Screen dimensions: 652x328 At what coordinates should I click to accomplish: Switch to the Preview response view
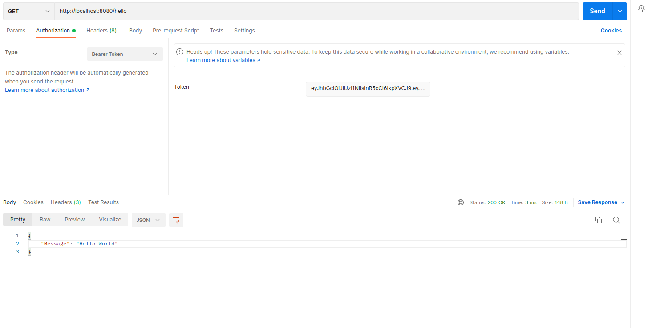(x=74, y=219)
